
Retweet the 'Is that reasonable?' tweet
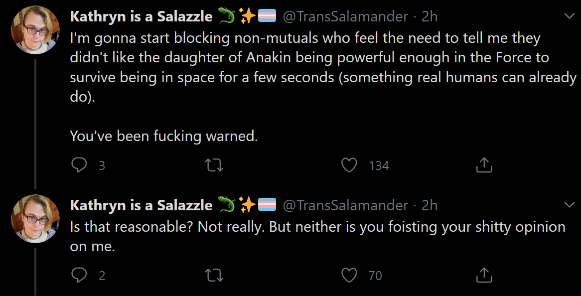214,275
